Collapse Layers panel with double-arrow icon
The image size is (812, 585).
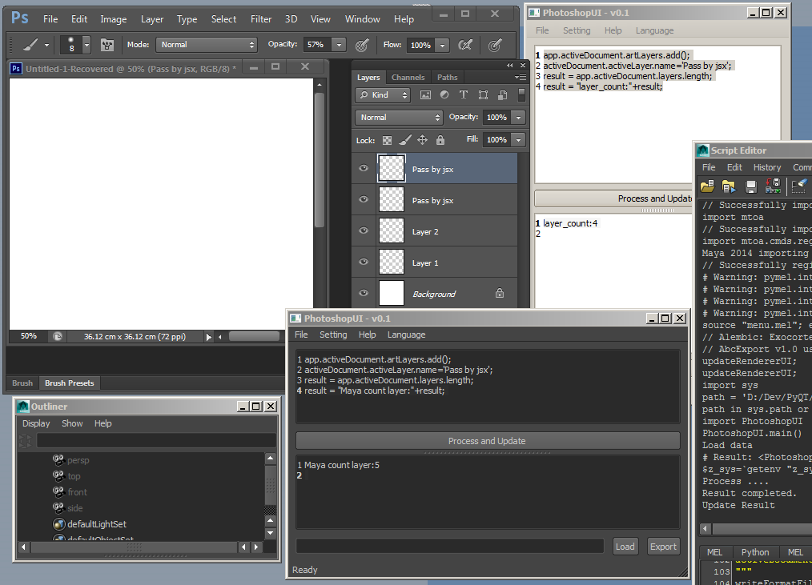click(510, 66)
